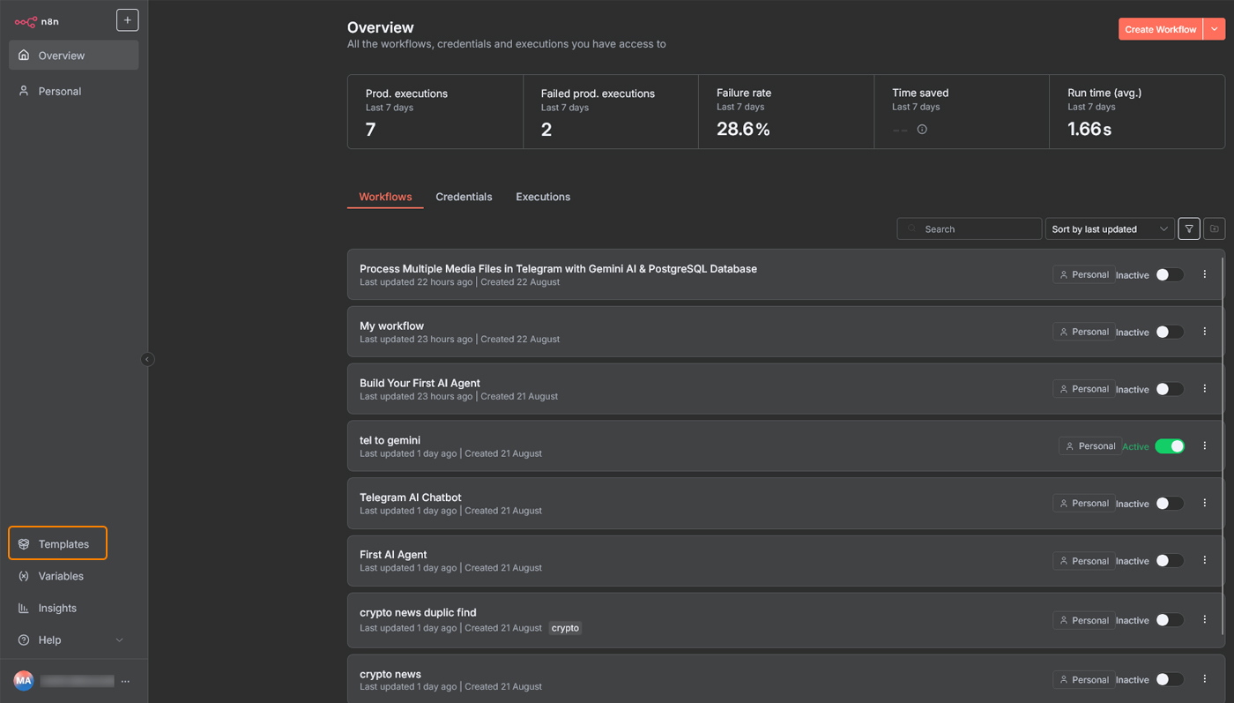The width and height of the screenshot is (1234, 703).
Task: Switch to the Executions tab
Action: point(543,197)
